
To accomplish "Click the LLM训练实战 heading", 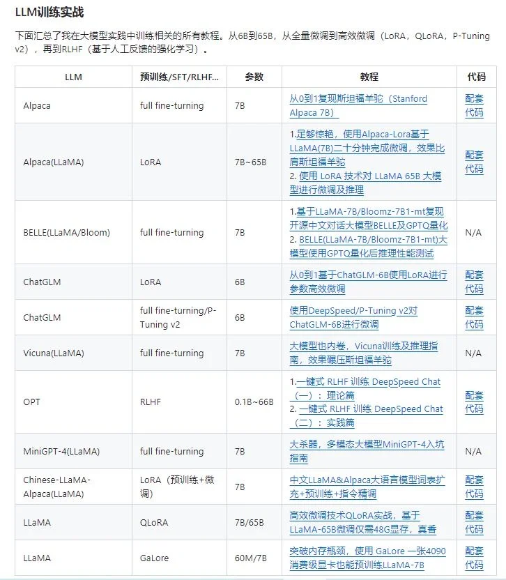I will click(49, 13).
